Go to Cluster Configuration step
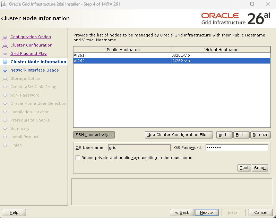Screen dimensions: 276x218 click(x=31, y=45)
